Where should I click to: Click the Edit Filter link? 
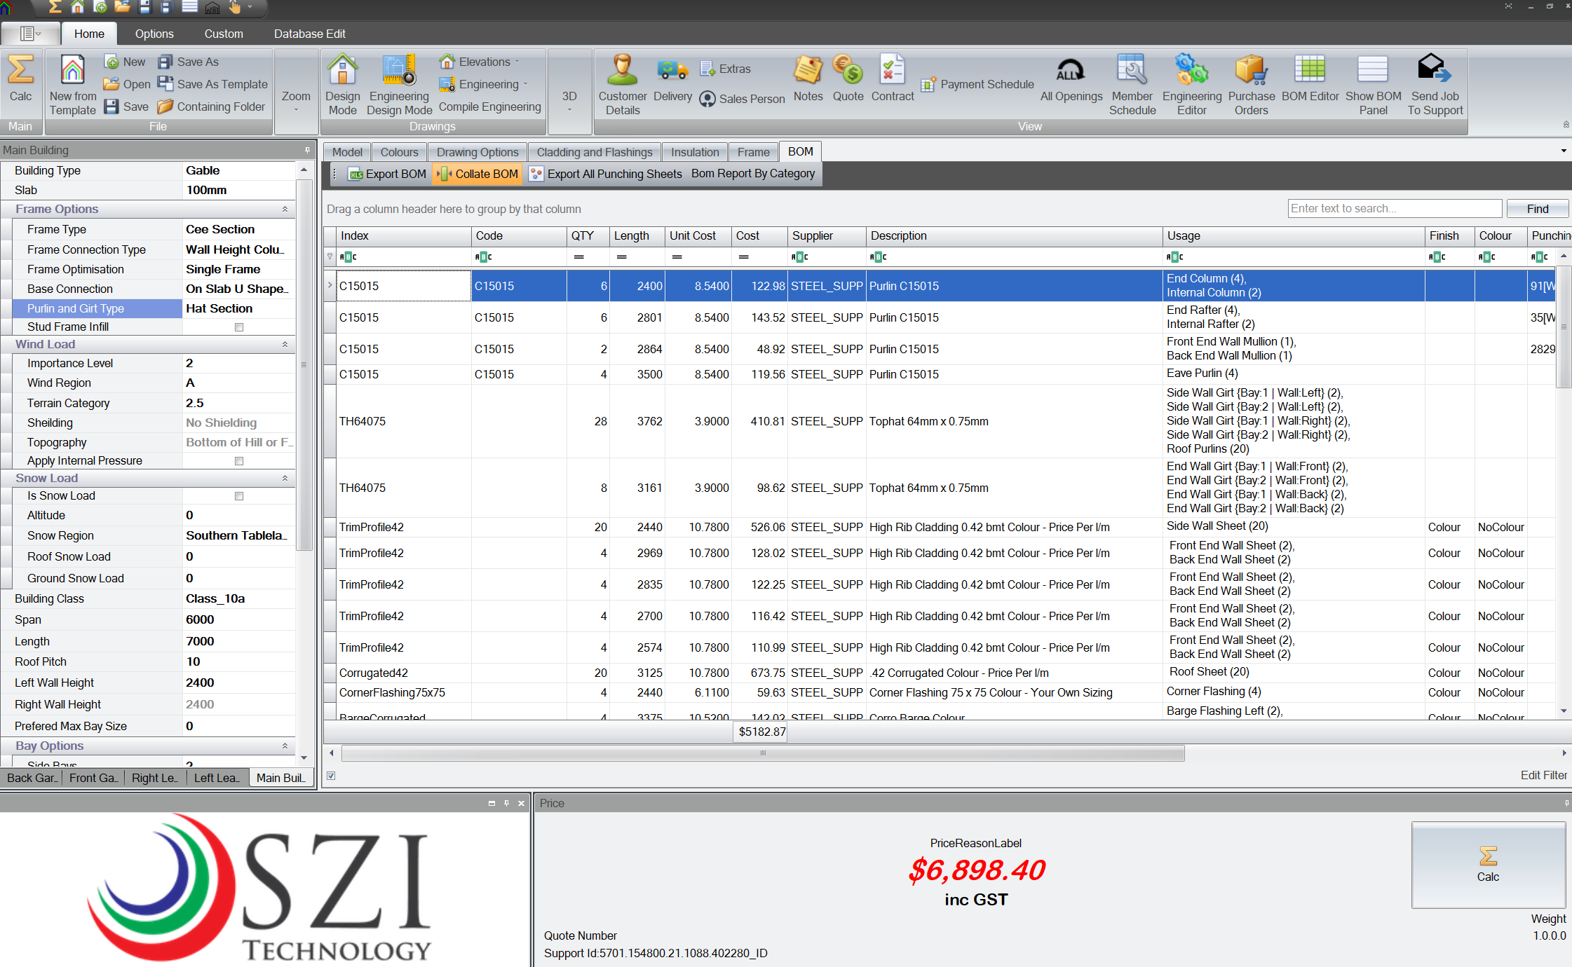pos(1543,775)
